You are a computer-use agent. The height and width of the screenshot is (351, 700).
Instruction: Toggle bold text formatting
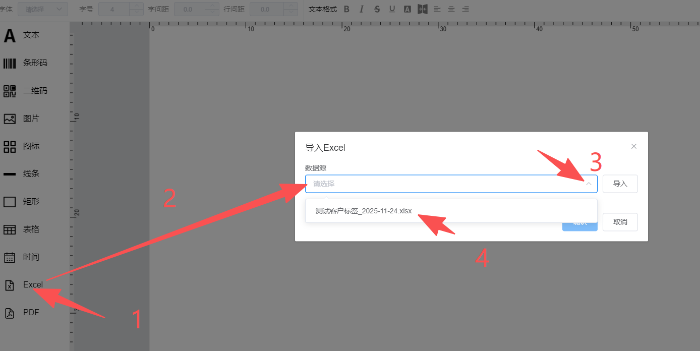346,9
